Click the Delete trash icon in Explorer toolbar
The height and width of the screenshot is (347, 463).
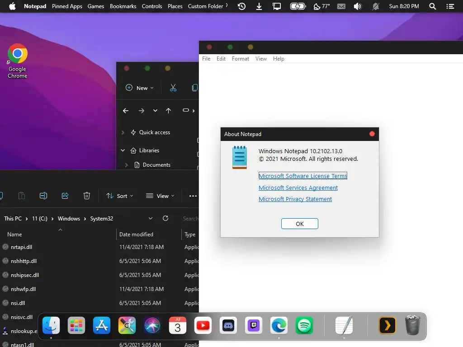coord(86,196)
